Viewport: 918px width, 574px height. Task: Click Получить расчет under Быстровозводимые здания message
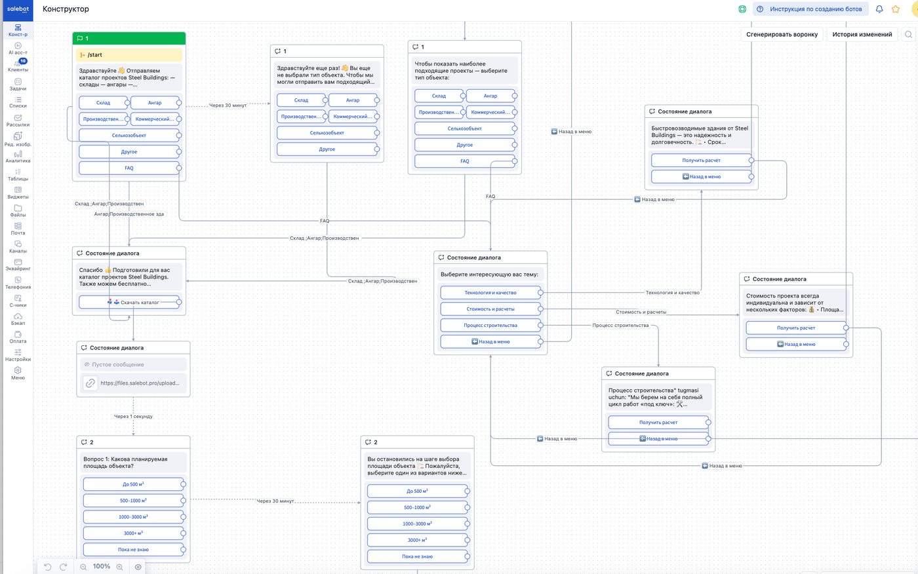[701, 161]
